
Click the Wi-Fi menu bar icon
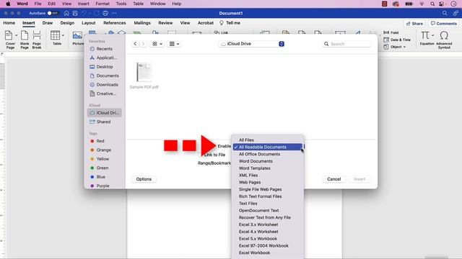(422, 4)
